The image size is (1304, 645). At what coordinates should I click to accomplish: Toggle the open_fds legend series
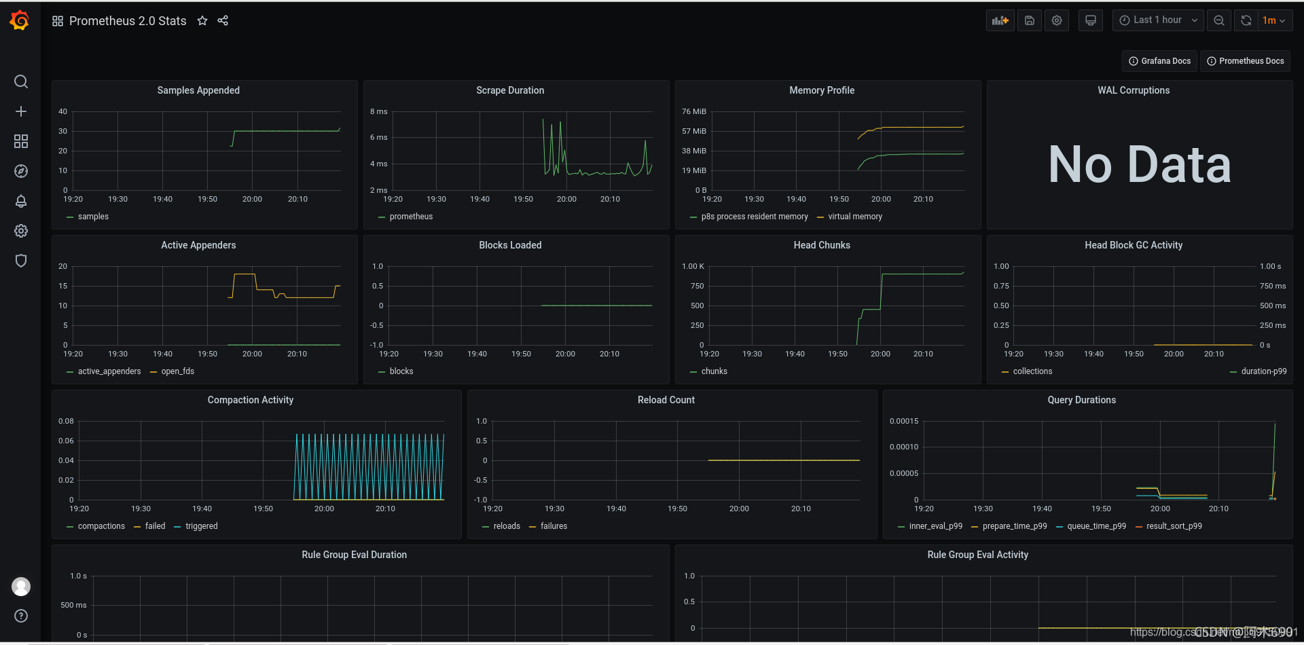tap(178, 371)
